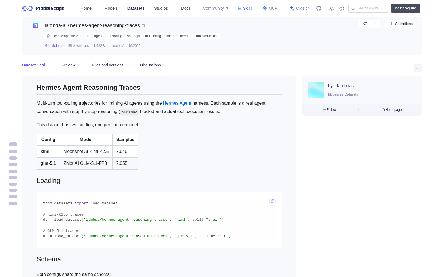Switch language with the translate icon
This screenshot has height=277, width=444.
pos(342,8)
